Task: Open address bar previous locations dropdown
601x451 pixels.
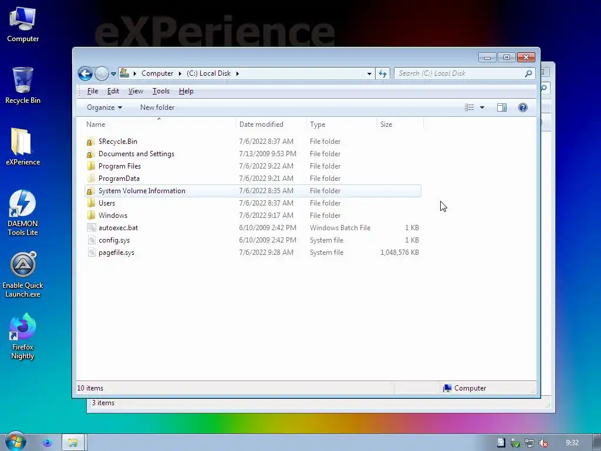Action: pyautogui.click(x=369, y=73)
